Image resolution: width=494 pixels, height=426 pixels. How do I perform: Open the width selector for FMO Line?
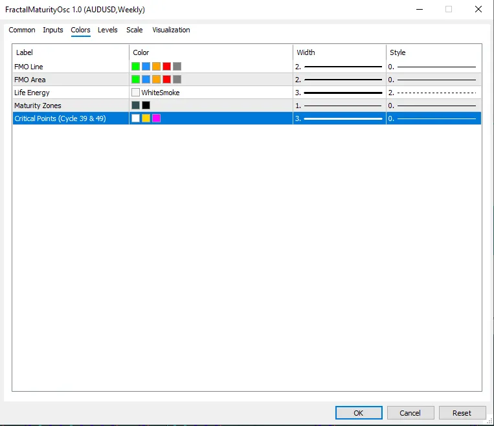click(x=339, y=67)
